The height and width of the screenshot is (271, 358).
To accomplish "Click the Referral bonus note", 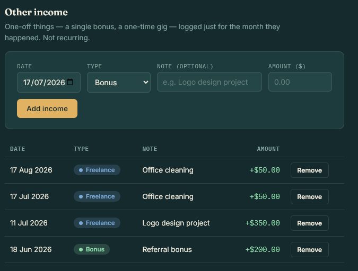I will (x=167, y=249).
